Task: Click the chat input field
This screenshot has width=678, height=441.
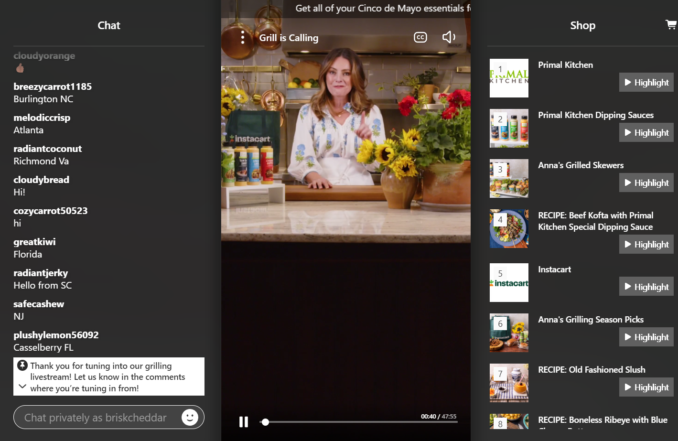Action: (109, 417)
